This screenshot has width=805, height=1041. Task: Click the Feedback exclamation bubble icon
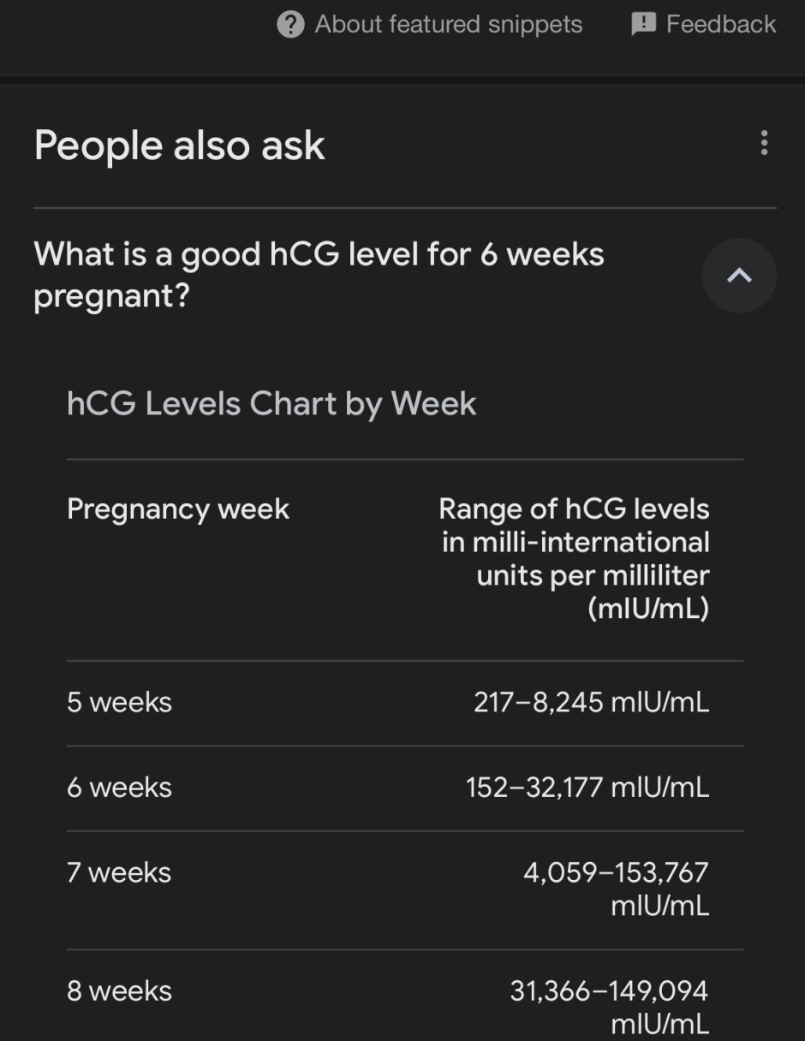tap(643, 24)
